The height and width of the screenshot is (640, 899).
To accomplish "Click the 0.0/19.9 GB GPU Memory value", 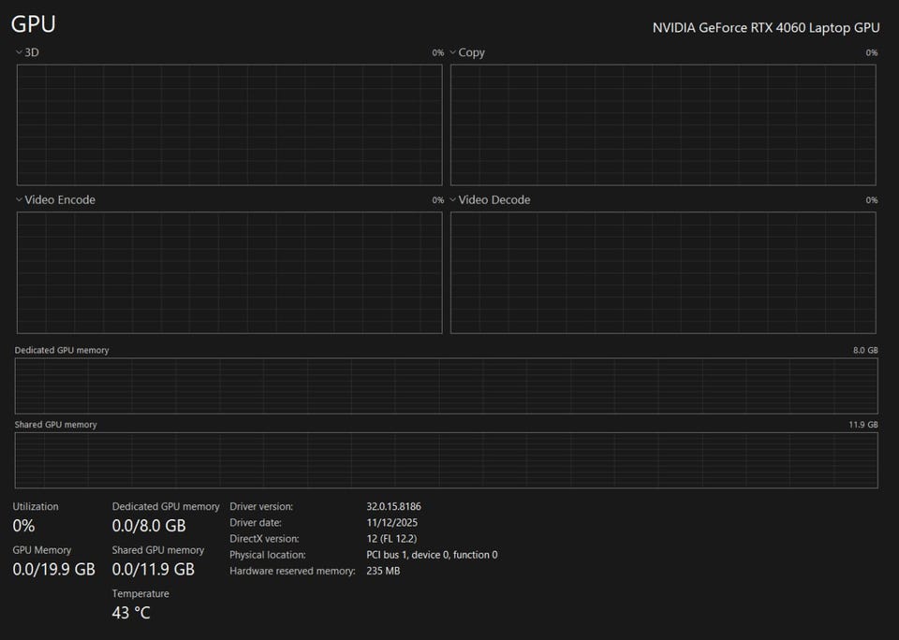I will (53, 569).
